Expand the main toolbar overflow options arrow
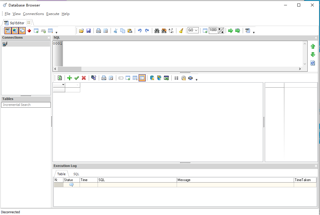 pos(254,32)
